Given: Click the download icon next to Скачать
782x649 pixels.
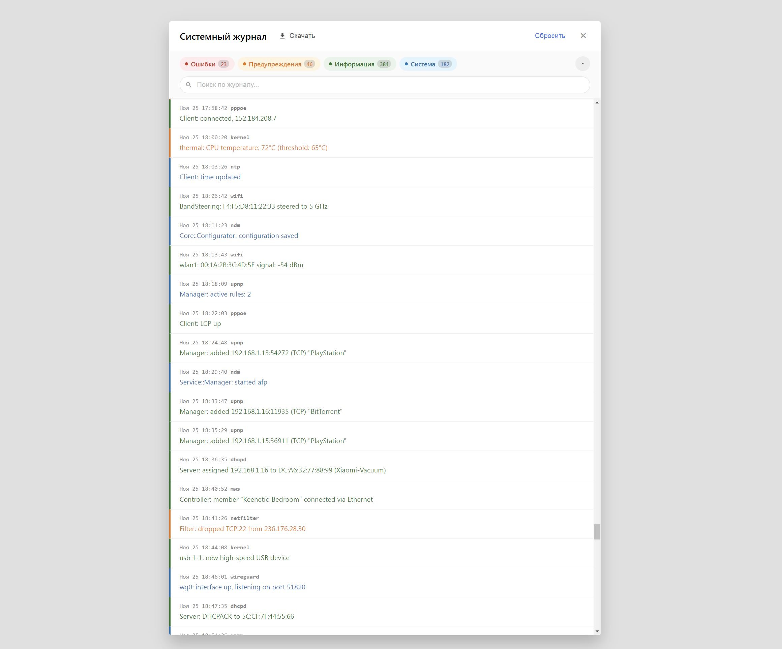Looking at the screenshot, I should pyautogui.click(x=282, y=36).
